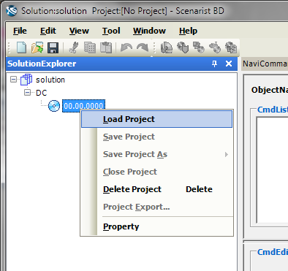
Task: Close the SolutionExplorer panel
Action: pyautogui.click(x=229, y=64)
